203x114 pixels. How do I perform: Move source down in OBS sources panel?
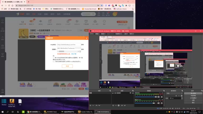125,105
